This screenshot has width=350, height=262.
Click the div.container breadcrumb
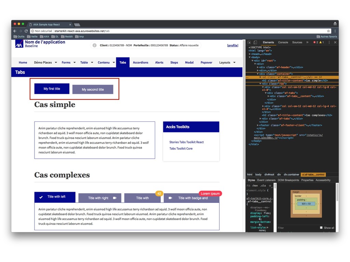pos(291,175)
